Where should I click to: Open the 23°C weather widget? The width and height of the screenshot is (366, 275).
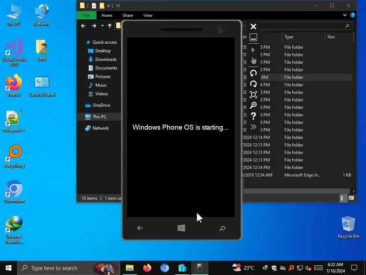[x=243, y=268]
